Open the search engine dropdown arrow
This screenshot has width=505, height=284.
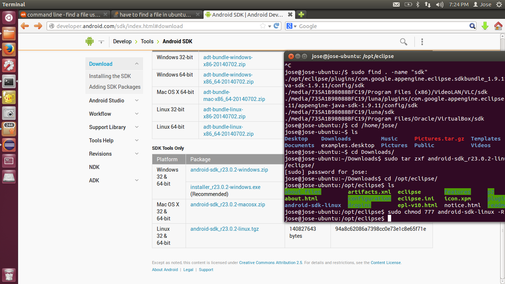(x=295, y=26)
